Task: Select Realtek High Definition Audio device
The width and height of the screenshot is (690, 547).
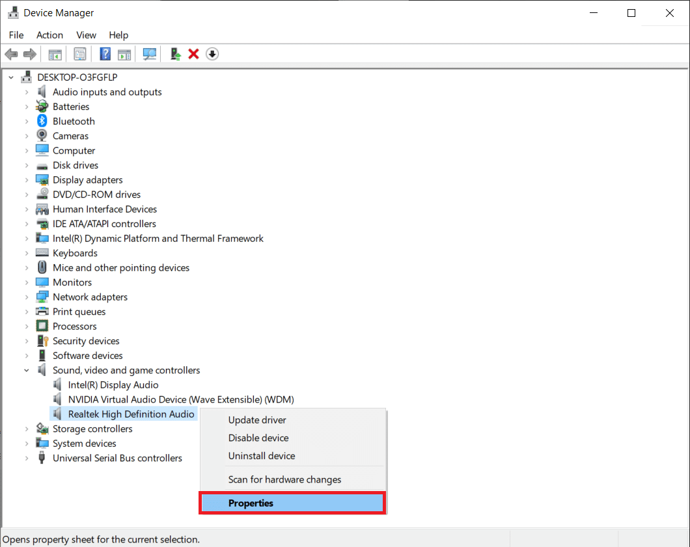Action: (x=131, y=414)
